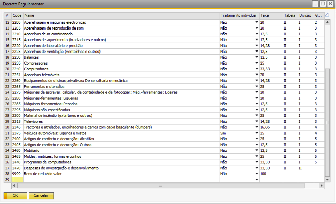Click the vertical scrollbar down arrow
336x204 pixels.
click(x=327, y=179)
